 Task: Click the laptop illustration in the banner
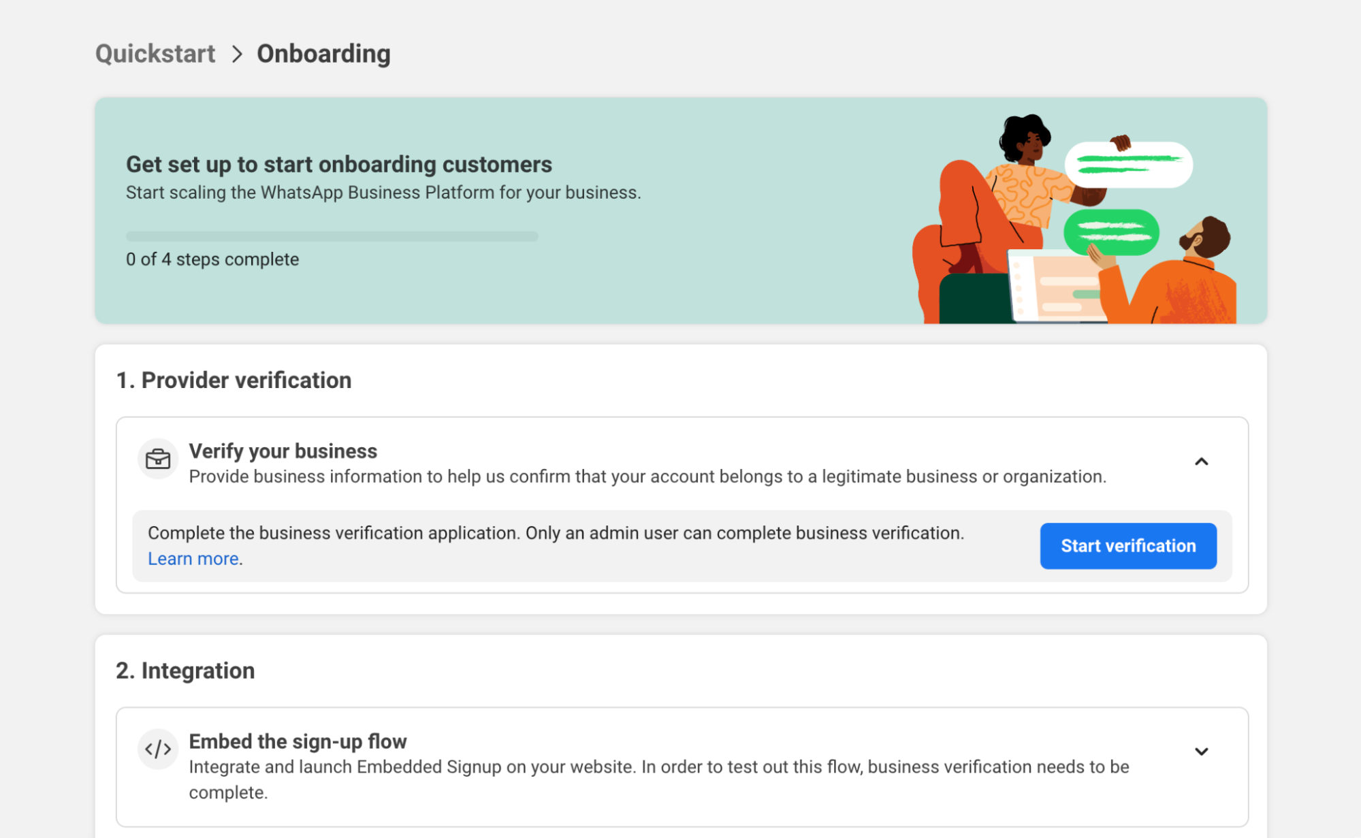point(1057,286)
